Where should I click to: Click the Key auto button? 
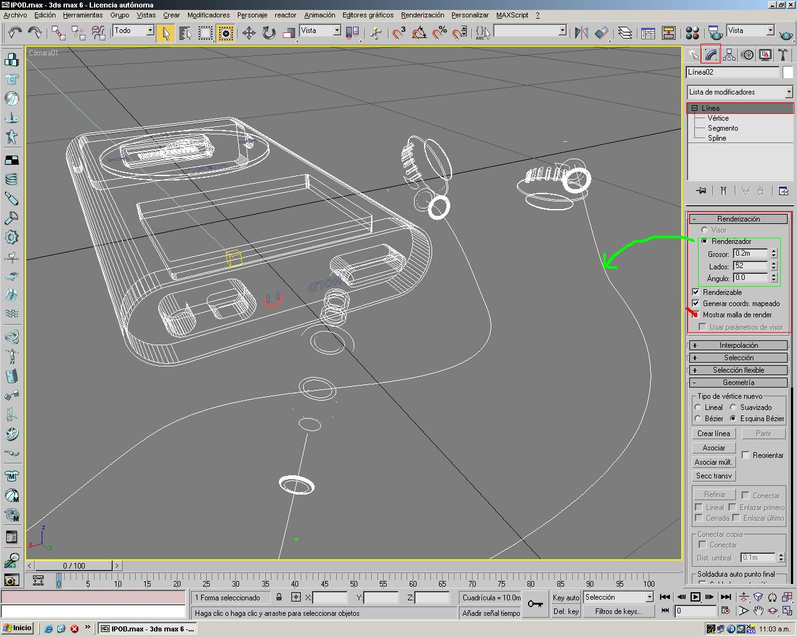point(566,598)
